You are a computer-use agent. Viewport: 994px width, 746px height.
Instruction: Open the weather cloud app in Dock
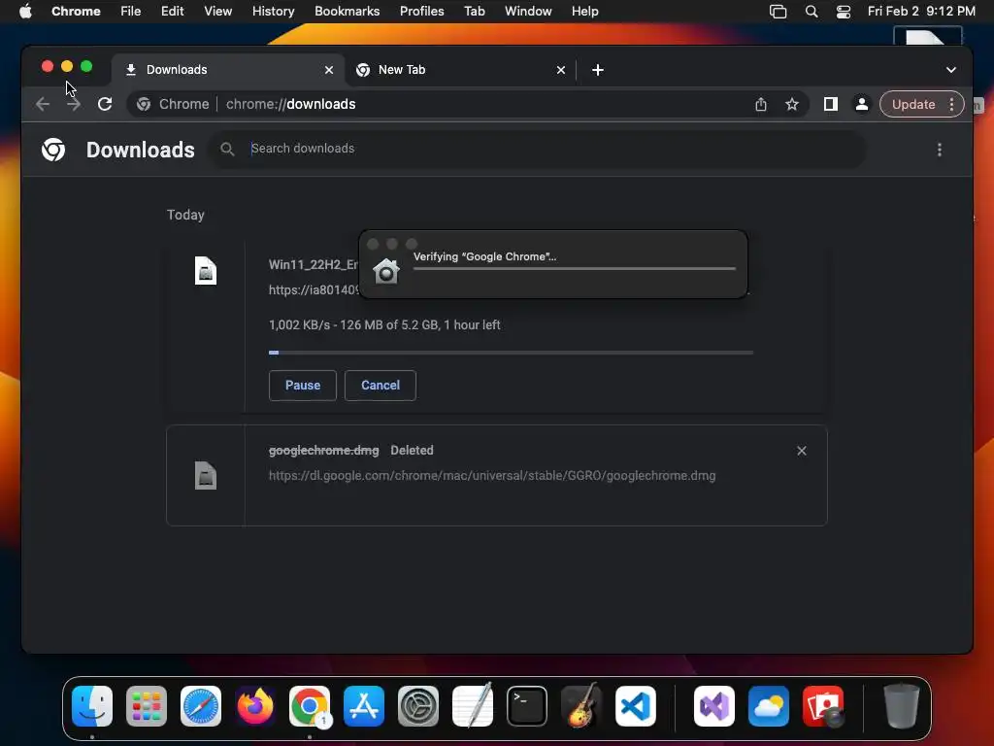pos(769,706)
